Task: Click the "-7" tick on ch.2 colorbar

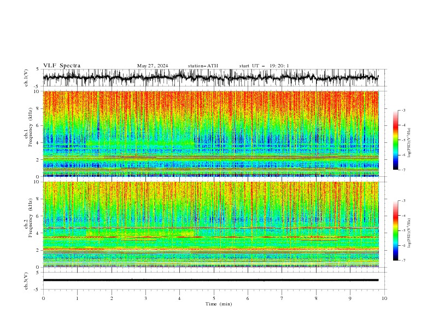Action: [403, 261]
